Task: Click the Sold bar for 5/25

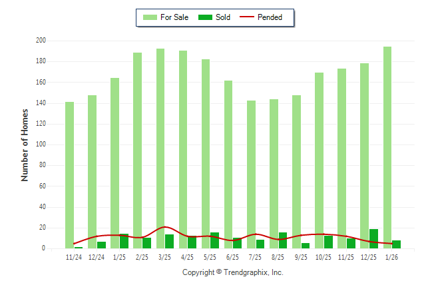Action: tap(214, 241)
